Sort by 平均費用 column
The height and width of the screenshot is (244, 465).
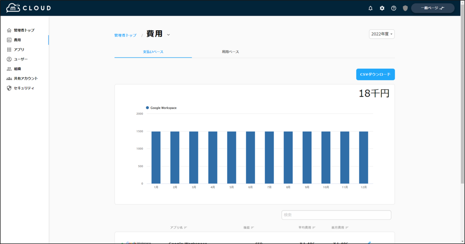coord(307,227)
